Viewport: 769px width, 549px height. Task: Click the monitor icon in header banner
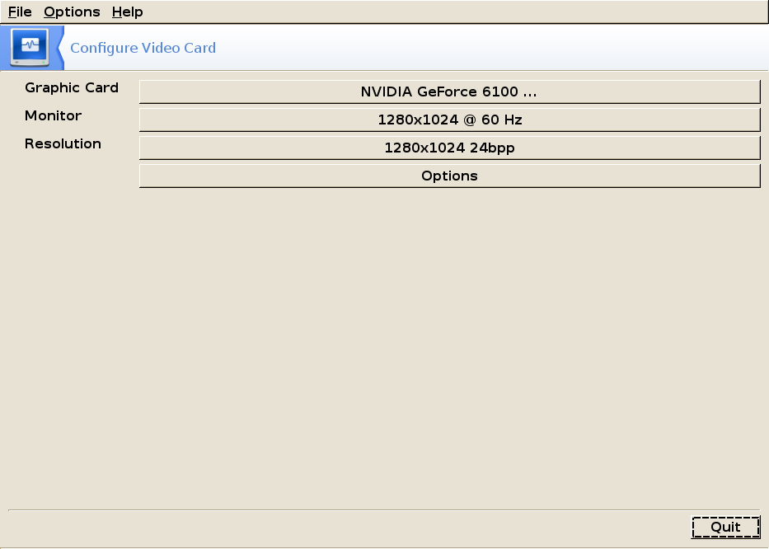point(30,48)
